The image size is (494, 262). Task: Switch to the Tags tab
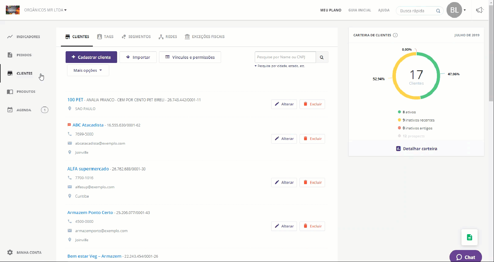105,37
